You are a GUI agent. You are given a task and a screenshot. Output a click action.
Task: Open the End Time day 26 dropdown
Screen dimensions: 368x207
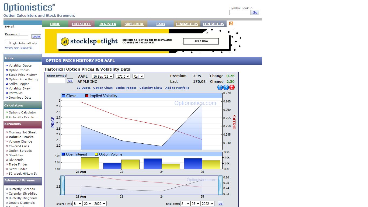click(x=196, y=203)
